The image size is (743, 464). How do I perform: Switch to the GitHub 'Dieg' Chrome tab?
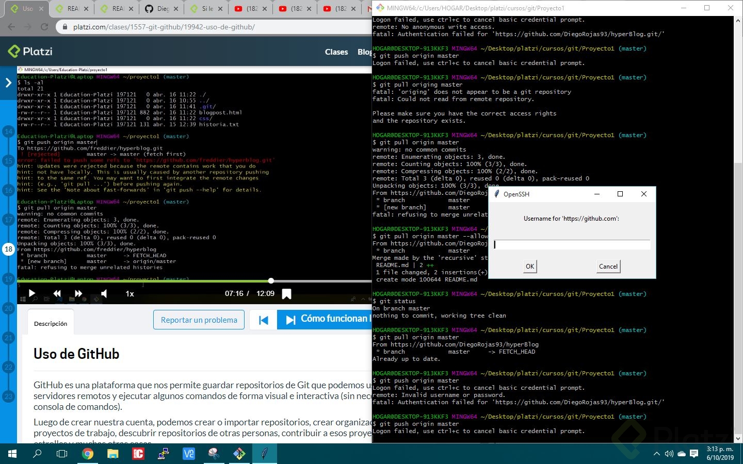(162, 8)
